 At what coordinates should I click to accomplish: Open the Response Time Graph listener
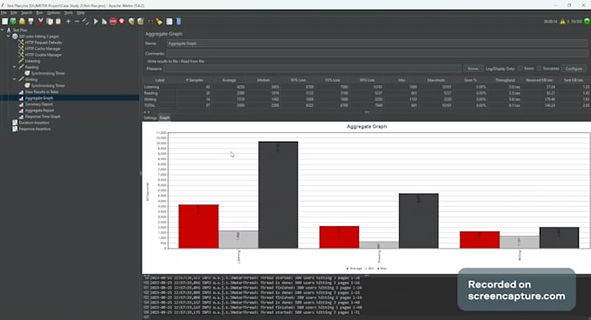pos(43,117)
